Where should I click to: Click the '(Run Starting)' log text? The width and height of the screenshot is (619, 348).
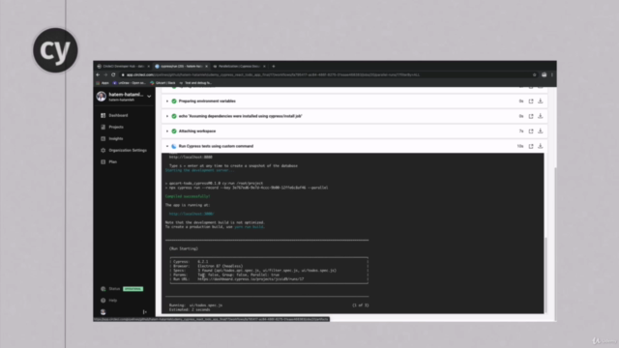(184, 248)
